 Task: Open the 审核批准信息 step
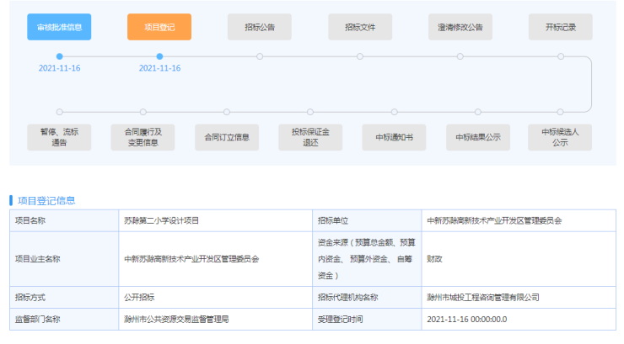click(x=59, y=27)
